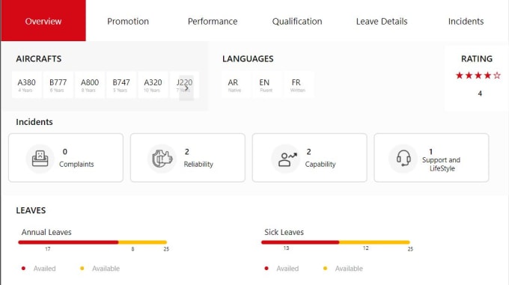
Task: Select the B777 aircraft tile
Action: tap(58, 85)
